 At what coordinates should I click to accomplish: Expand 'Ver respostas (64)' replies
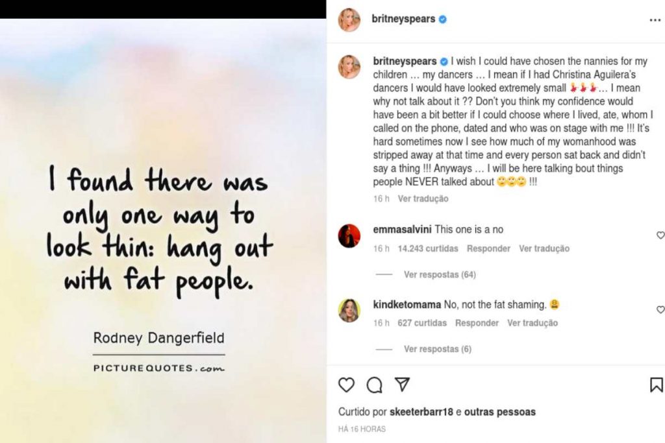[x=440, y=274]
